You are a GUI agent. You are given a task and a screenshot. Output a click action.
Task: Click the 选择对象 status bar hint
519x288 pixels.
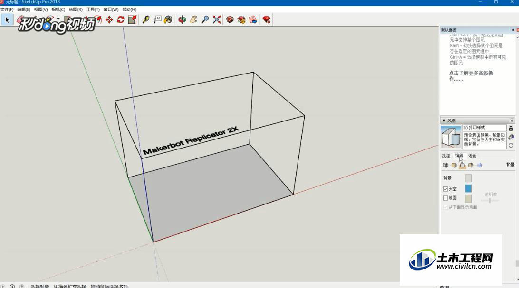point(40,286)
